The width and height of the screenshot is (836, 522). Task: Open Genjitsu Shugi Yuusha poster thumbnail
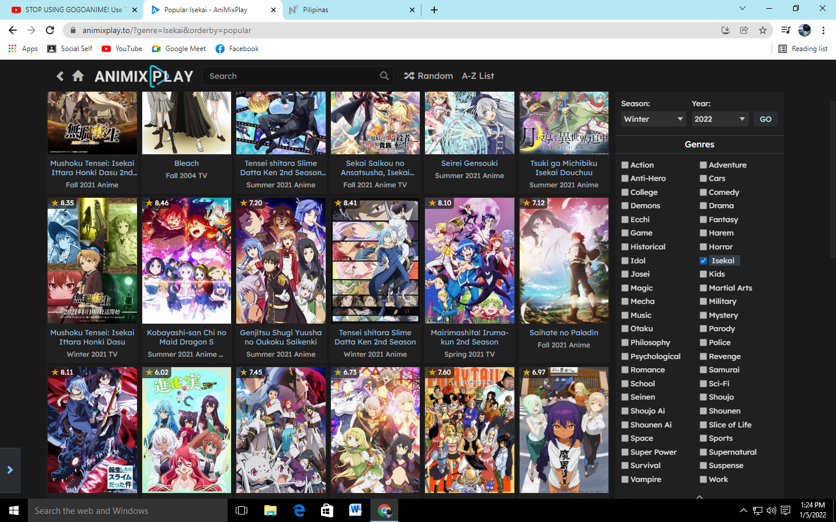[x=281, y=260]
